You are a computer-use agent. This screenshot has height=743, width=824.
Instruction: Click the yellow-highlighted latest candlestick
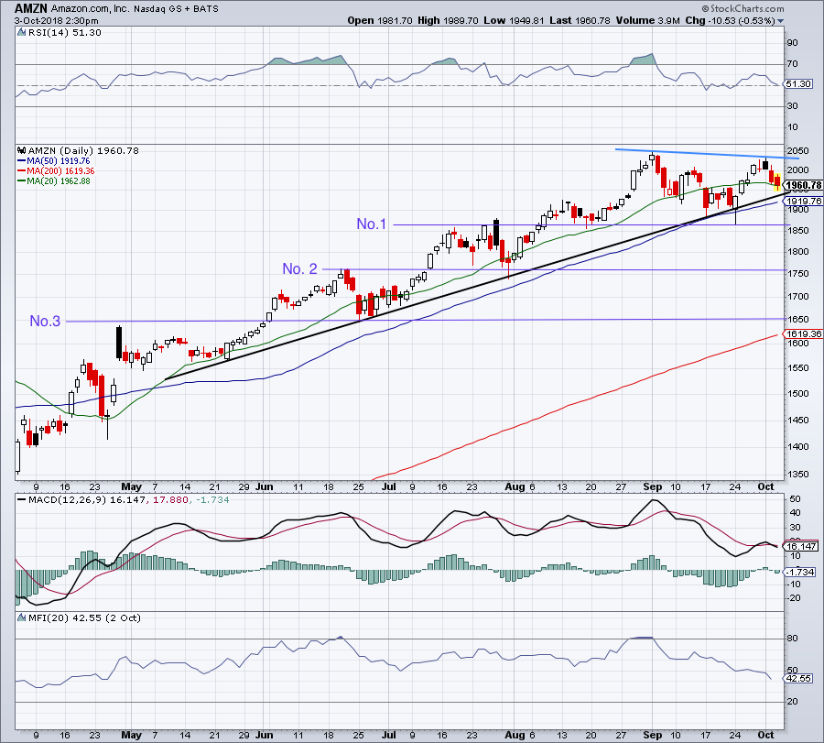[777, 181]
